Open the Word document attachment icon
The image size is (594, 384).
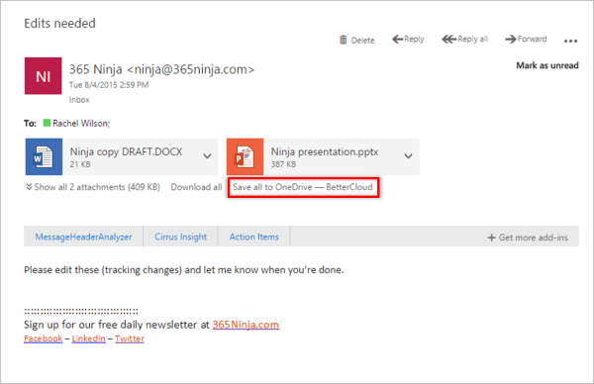coord(44,156)
